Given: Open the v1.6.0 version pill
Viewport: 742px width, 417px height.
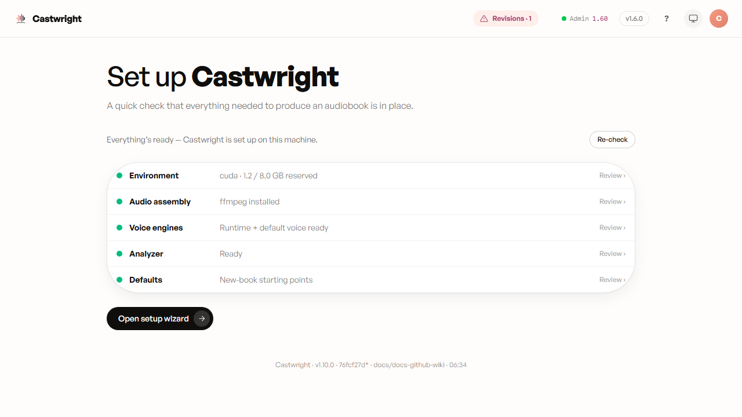Looking at the screenshot, I should coord(634,19).
